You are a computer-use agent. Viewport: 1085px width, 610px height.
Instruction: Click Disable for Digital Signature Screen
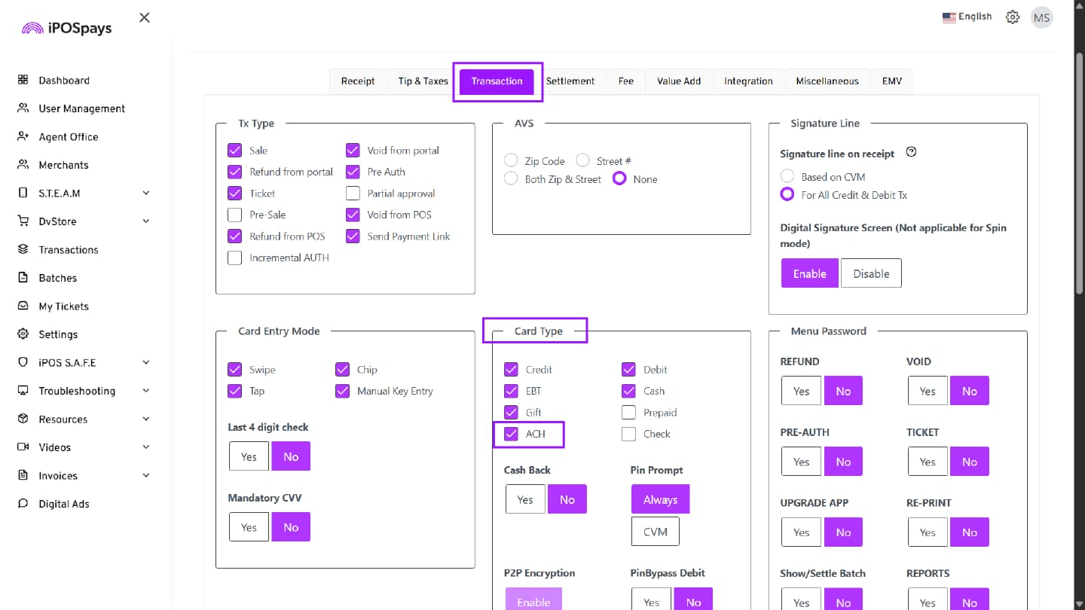click(x=871, y=273)
